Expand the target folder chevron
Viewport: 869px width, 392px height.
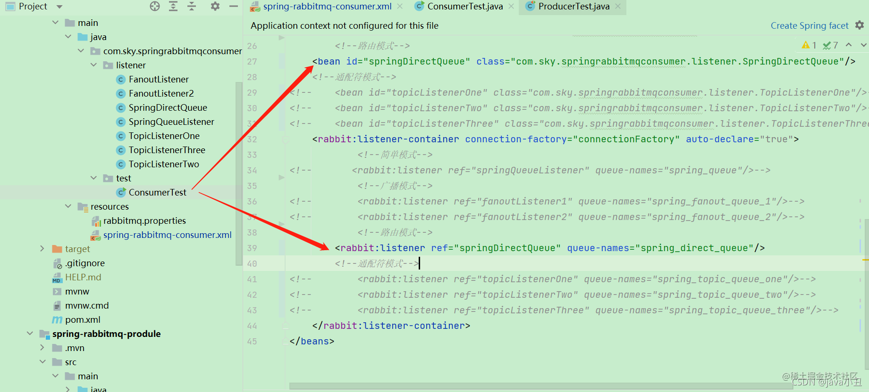pyautogui.click(x=42, y=249)
